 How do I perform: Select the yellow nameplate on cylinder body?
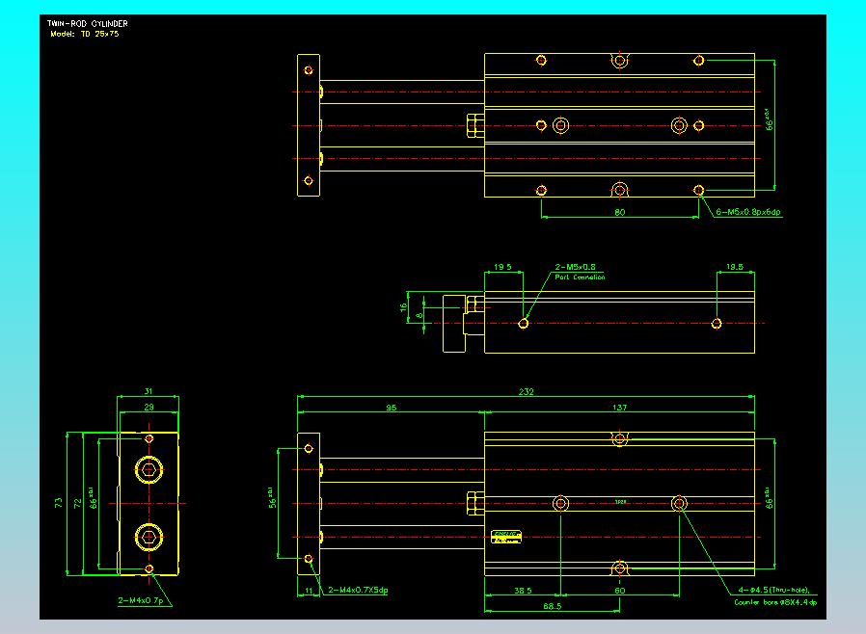pyautogui.click(x=505, y=536)
